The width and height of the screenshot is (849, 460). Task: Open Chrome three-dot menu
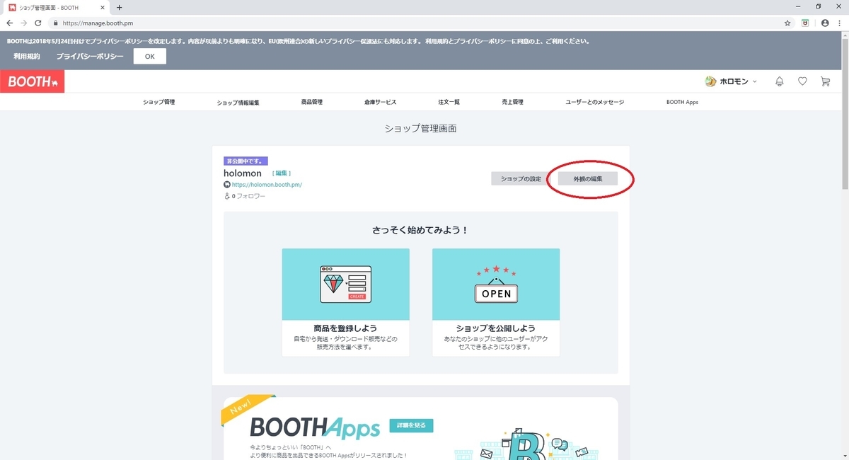(x=840, y=23)
